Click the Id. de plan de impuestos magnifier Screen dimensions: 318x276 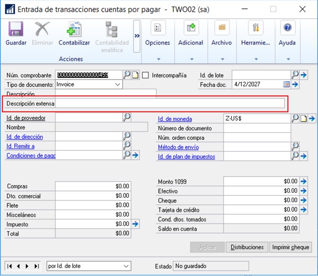coord(295,156)
